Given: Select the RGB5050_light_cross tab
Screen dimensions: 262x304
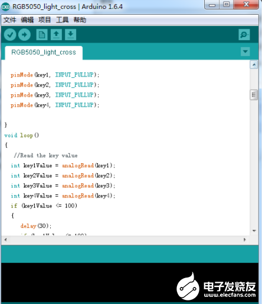Looking at the screenshot, I should pyautogui.click(x=44, y=52).
